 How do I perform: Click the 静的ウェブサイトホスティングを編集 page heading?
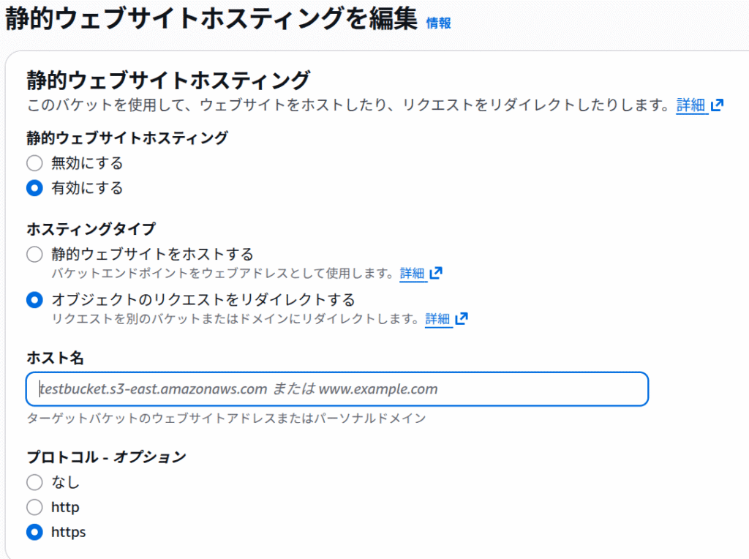(211, 20)
